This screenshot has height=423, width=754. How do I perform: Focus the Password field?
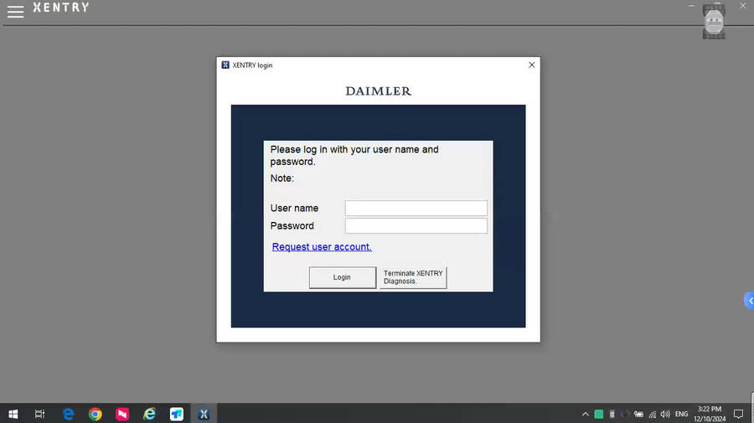[x=416, y=226]
